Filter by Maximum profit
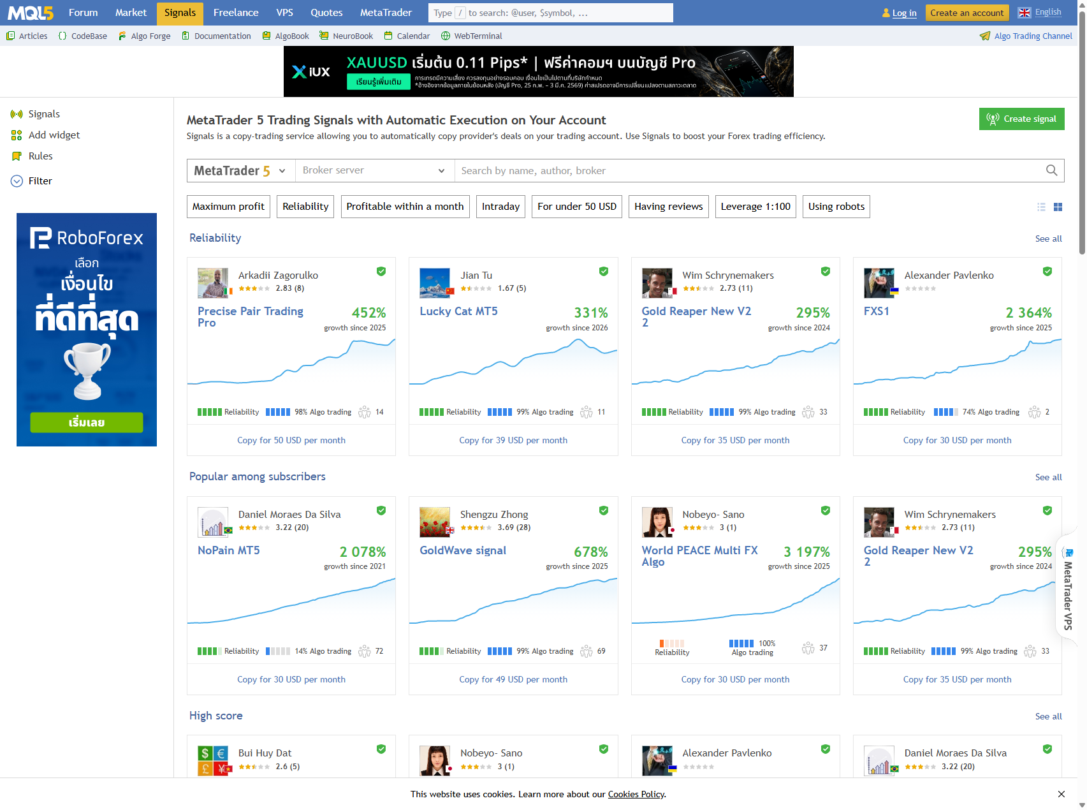 (x=228, y=207)
